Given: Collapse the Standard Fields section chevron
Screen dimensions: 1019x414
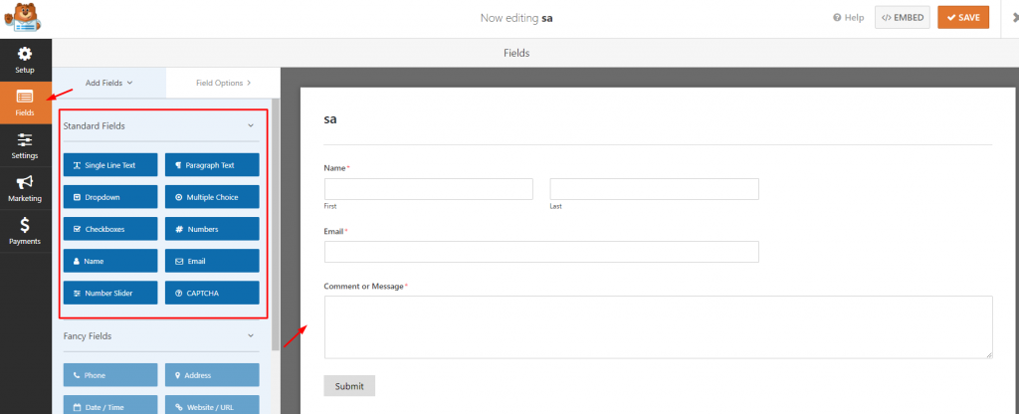Looking at the screenshot, I should (251, 126).
